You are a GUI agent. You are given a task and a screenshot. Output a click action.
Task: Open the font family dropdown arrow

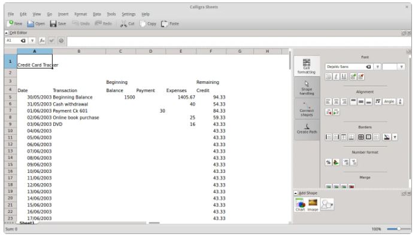coord(377,66)
